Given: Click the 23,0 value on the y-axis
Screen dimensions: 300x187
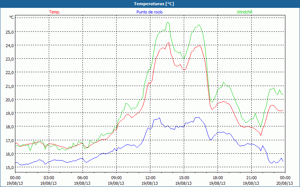Looking at the screenshot, I should [9, 59].
